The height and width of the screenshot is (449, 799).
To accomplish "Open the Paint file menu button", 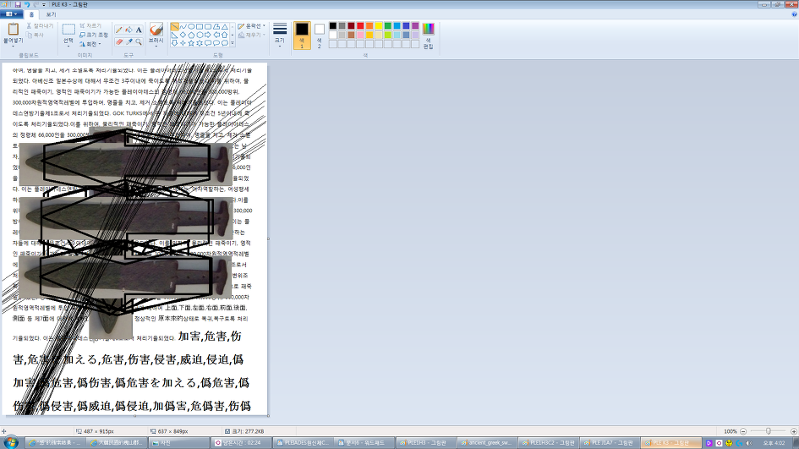I will [x=11, y=14].
